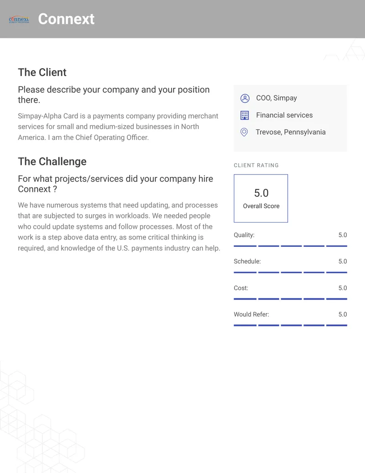Viewport: 365px width, 473px height.
Task: Click the building icon beside Financial services
Action: click(245, 115)
